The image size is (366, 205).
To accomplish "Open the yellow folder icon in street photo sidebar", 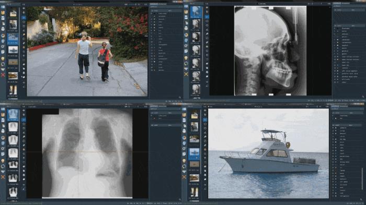I will (x=3, y=13).
